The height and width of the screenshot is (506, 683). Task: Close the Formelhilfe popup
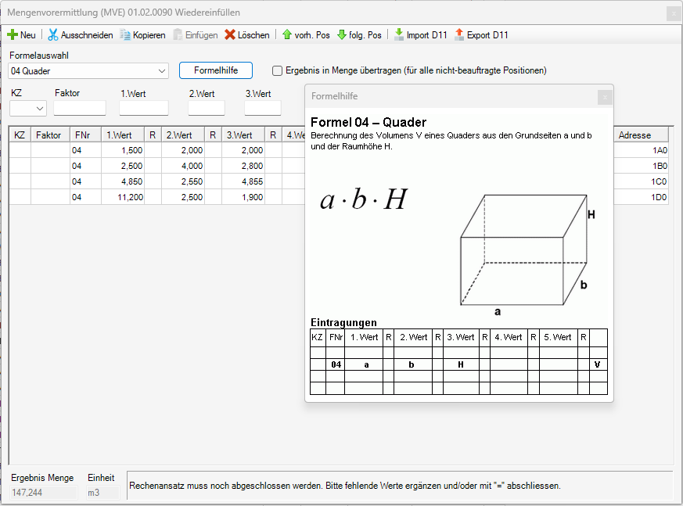(x=605, y=97)
